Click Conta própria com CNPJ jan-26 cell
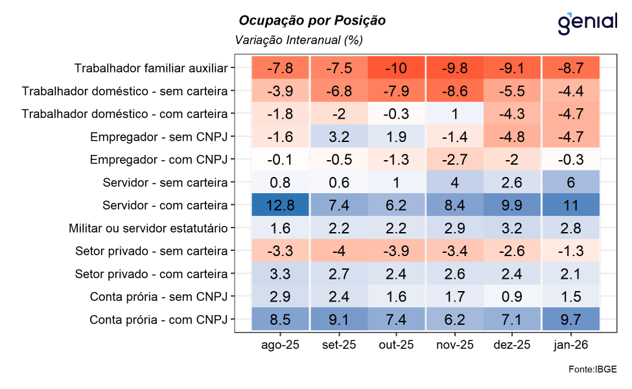 (x=570, y=320)
